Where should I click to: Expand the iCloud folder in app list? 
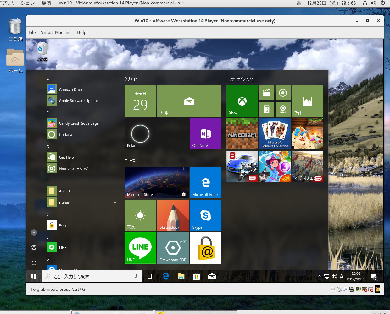pos(115,191)
